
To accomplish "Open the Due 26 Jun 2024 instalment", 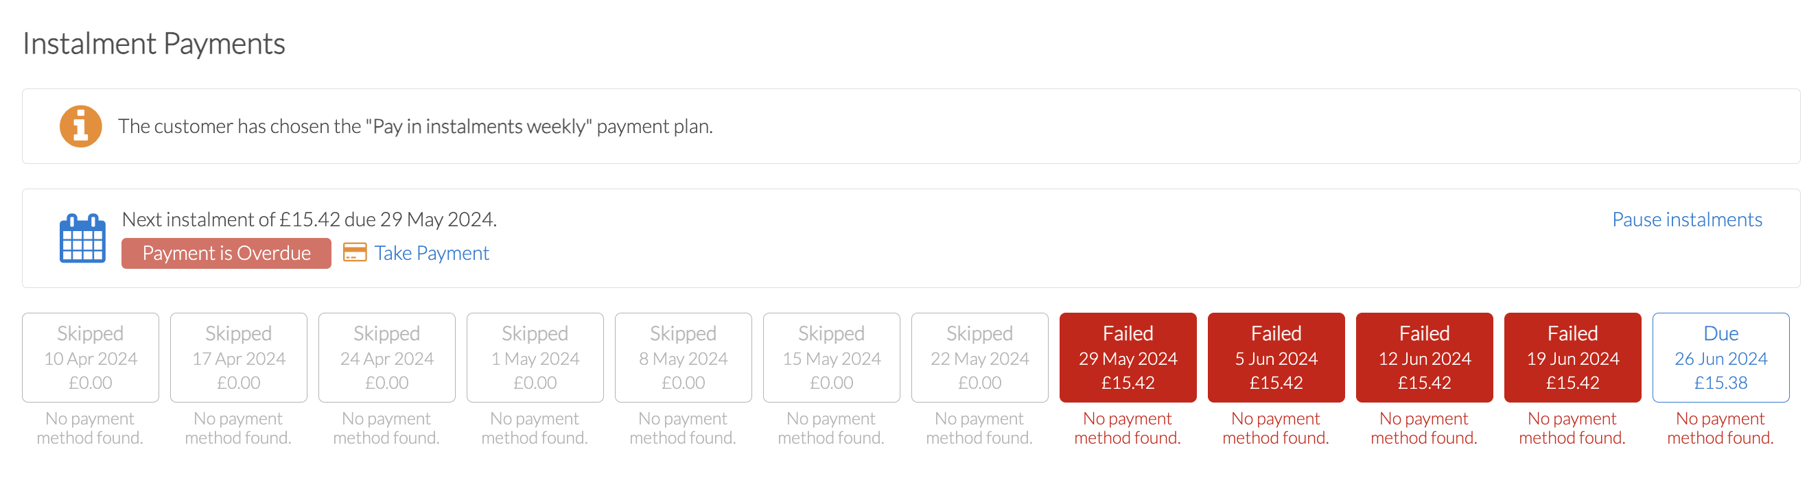I will pos(1721,357).
